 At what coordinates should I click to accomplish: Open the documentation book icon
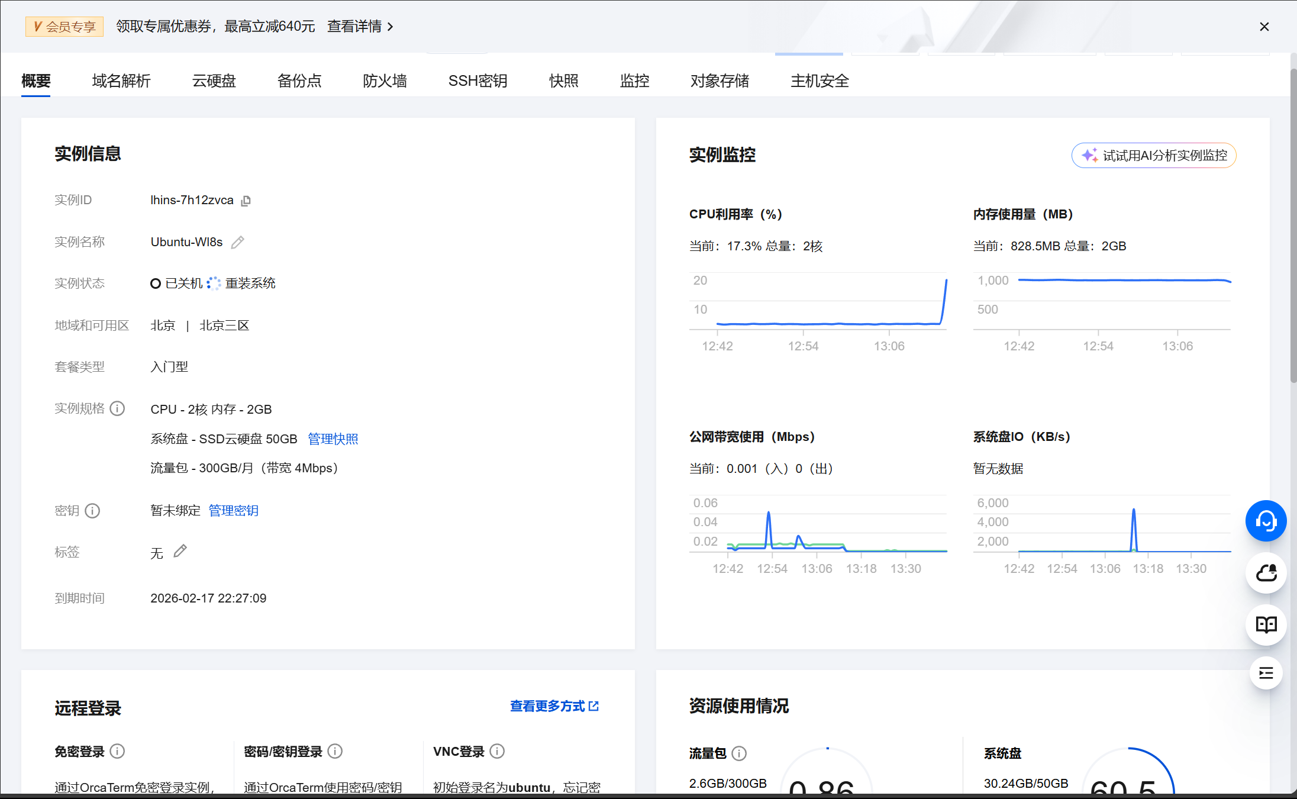click(1266, 624)
